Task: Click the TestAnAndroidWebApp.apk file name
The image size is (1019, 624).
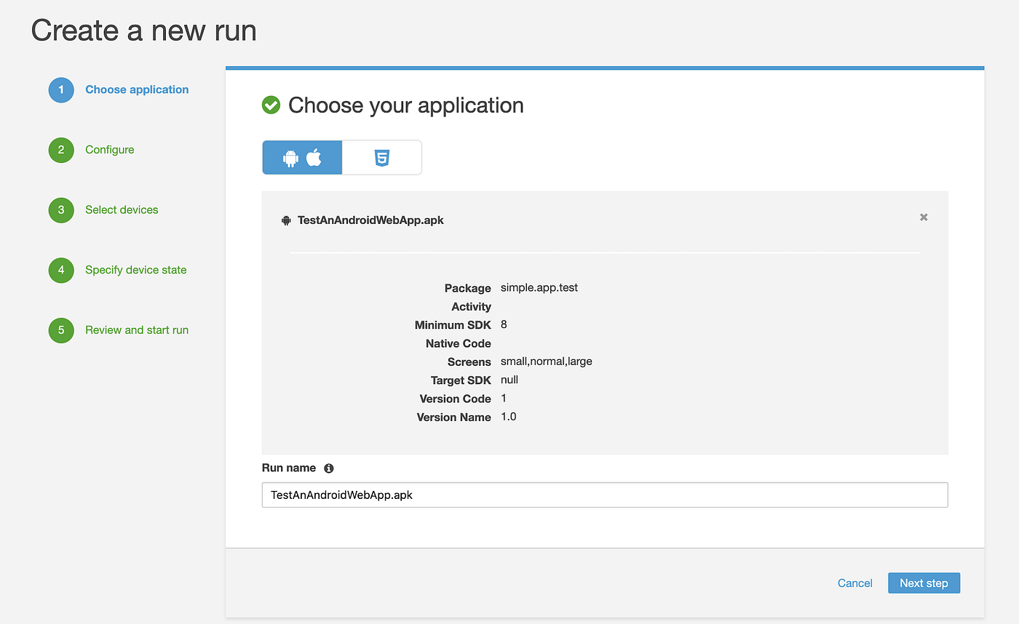Action: point(370,220)
